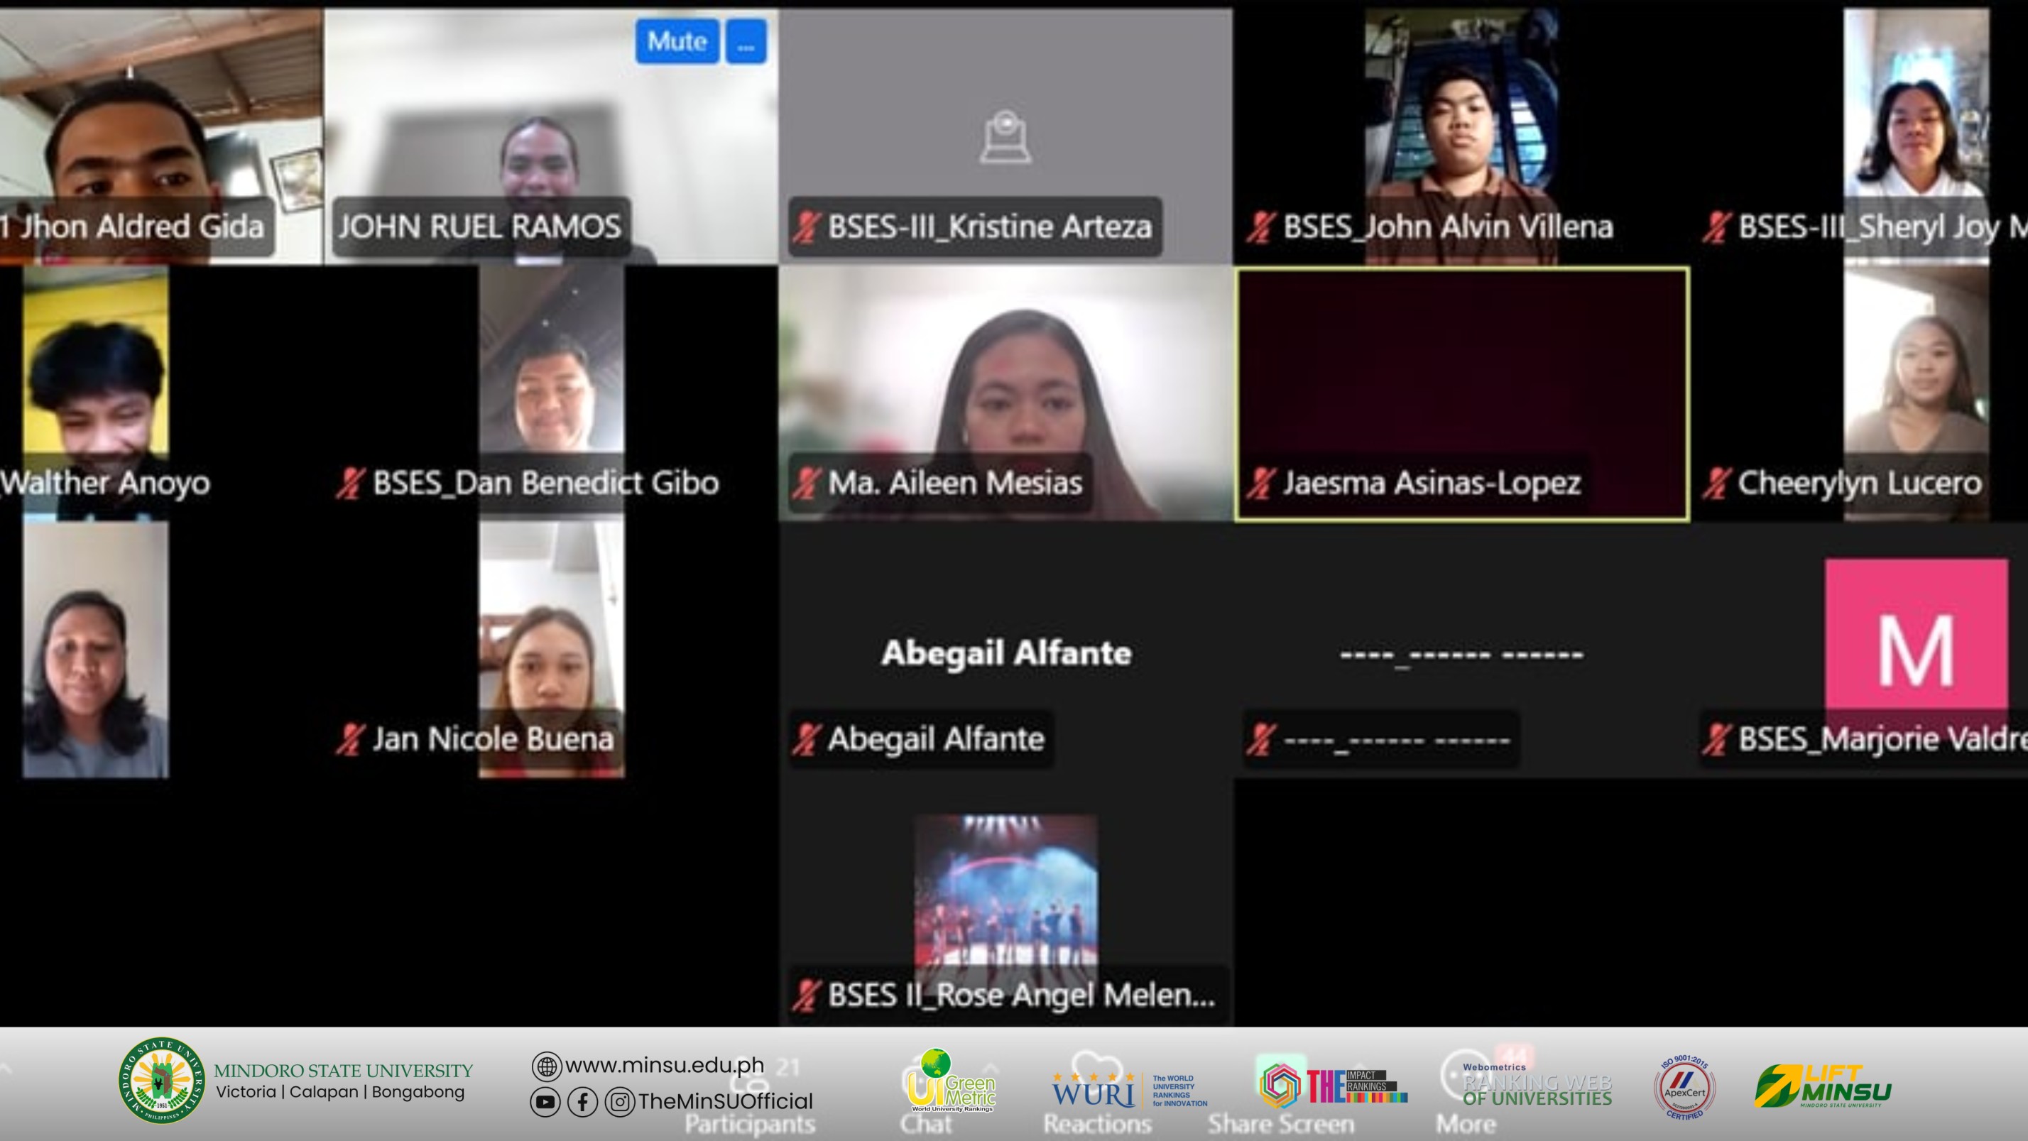Click muted mic icon beside Ma. Aileen Mesias
2028x1141 pixels.
tap(806, 483)
